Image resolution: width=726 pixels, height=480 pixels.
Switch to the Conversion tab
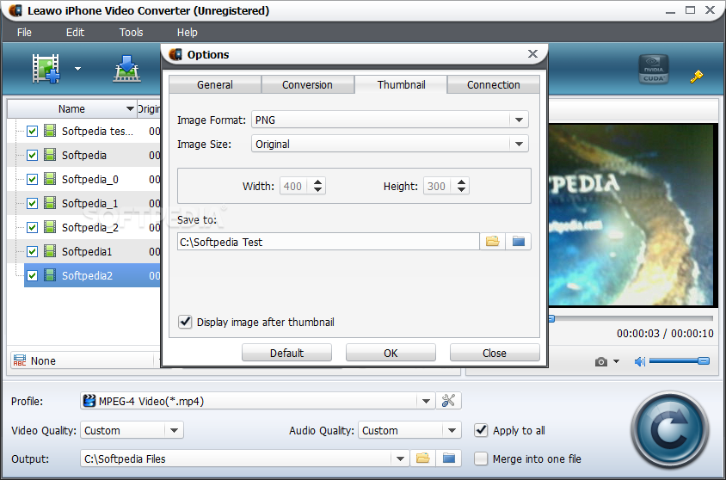307,84
